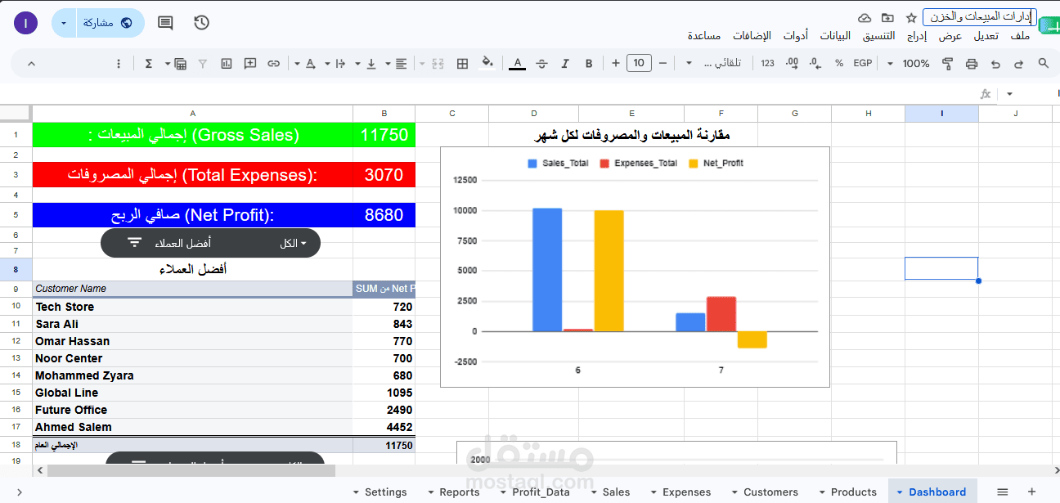The image size is (1060, 503).
Task: Toggle the create filter button
Action: pos(203,63)
